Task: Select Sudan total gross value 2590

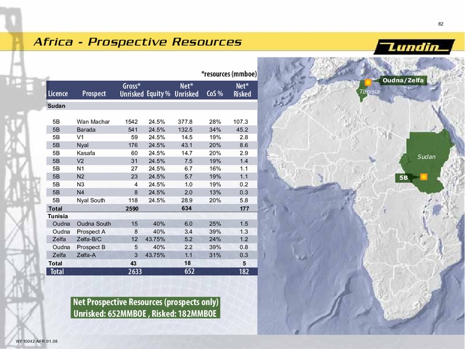Action: pyautogui.click(x=132, y=209)
